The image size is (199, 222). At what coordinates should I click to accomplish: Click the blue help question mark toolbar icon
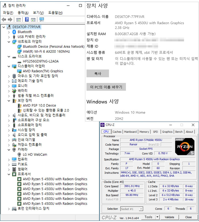27,19
